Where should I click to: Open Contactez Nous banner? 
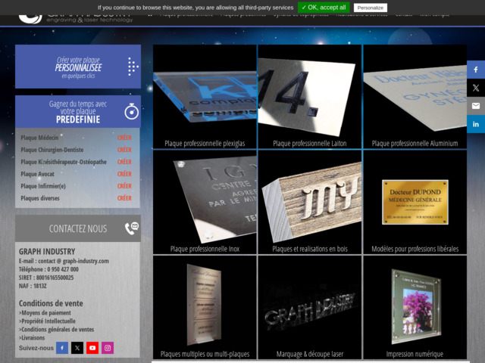click(78, 228)
